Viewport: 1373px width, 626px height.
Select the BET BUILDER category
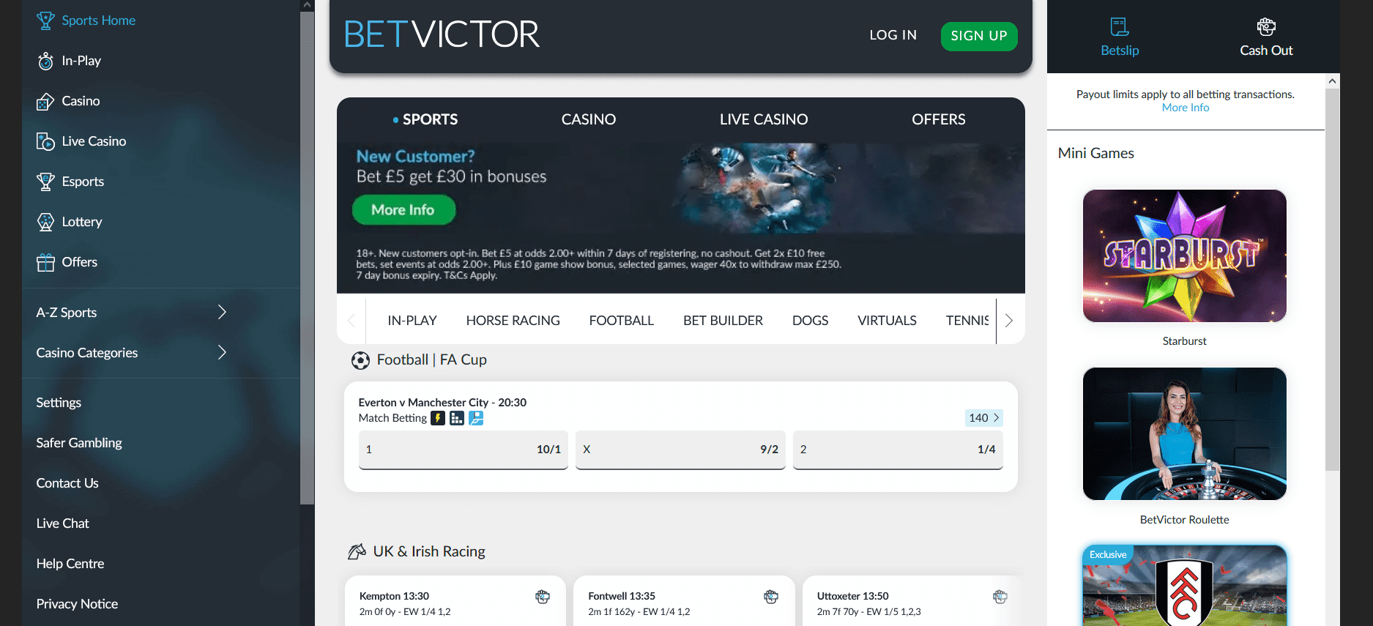(x=723, y=321)
